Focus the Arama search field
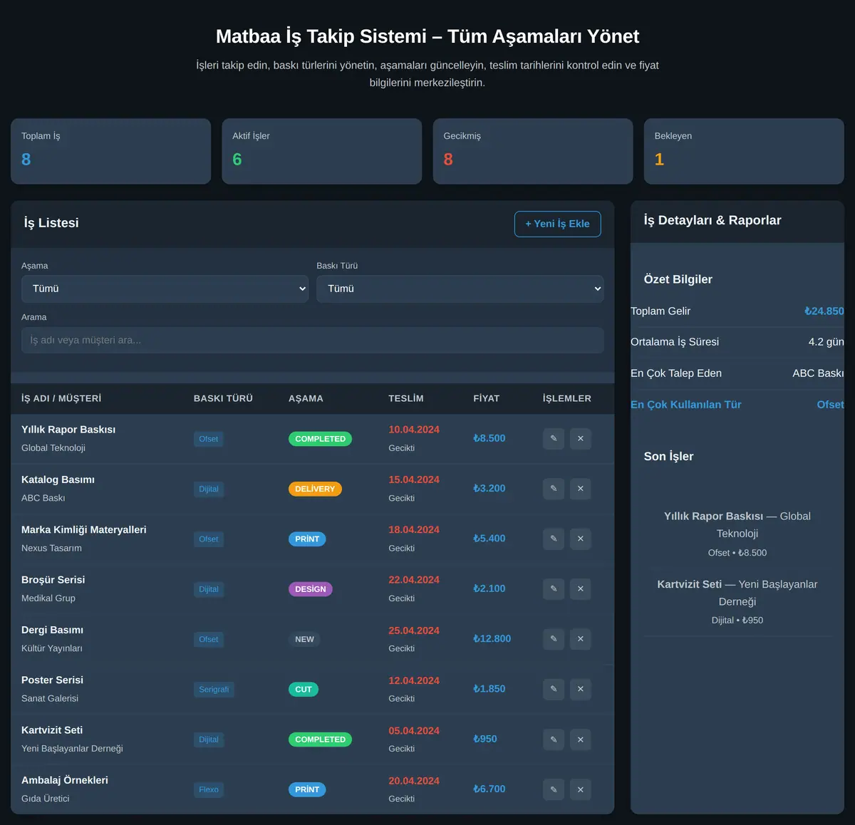The image size is (855, 825). pyautogui.click(x=313, y=341)
